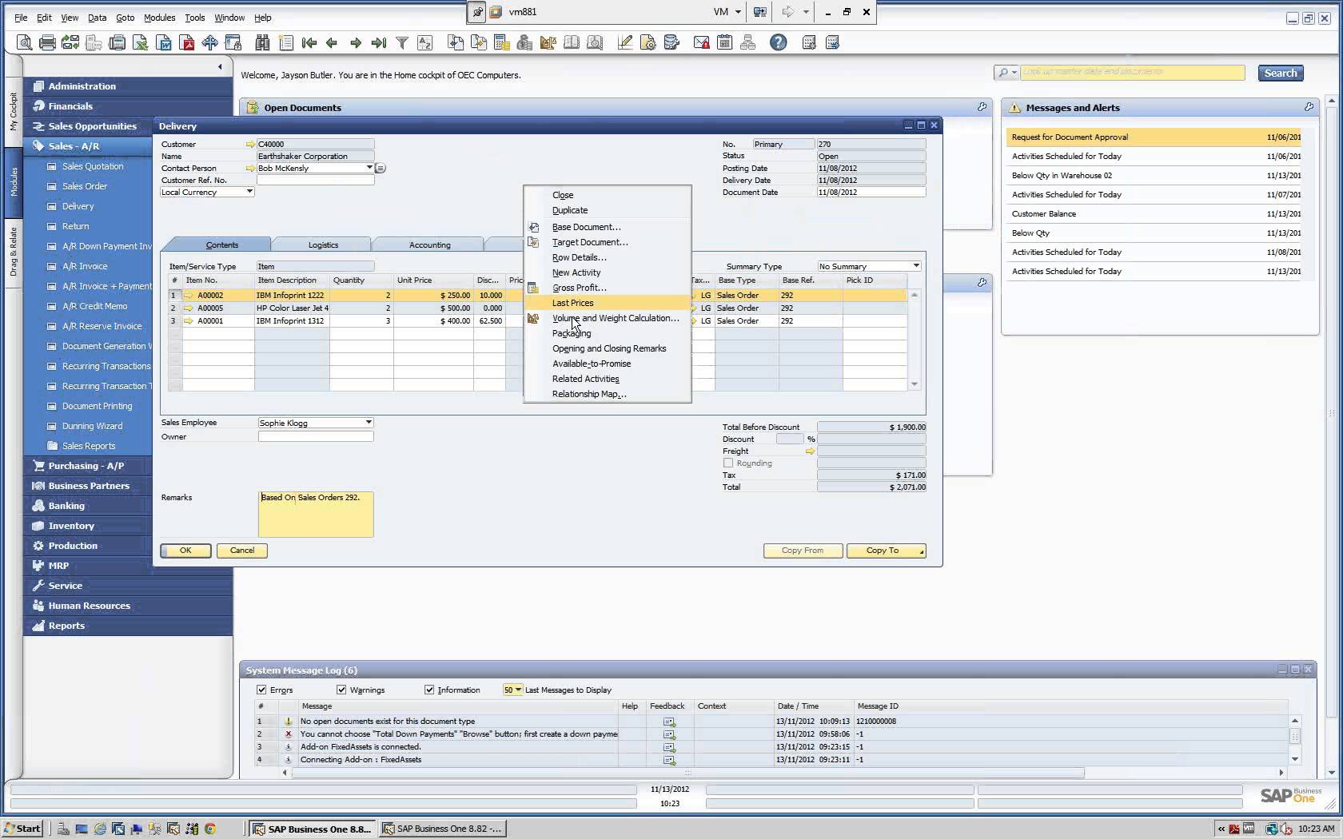The height and width of the screenshot is (839, 1343).
Task: Click the Export to PDF icon
Action: click(188, 43)
